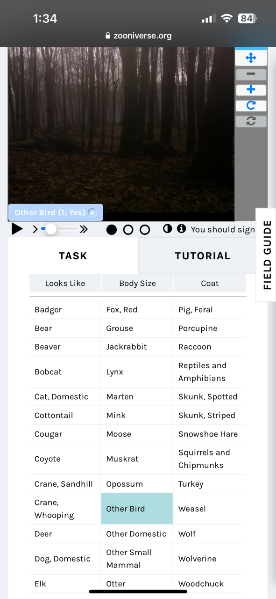The image size is (276, 599).
Task: Reset the image view
Action: click(x=251, y=121)
